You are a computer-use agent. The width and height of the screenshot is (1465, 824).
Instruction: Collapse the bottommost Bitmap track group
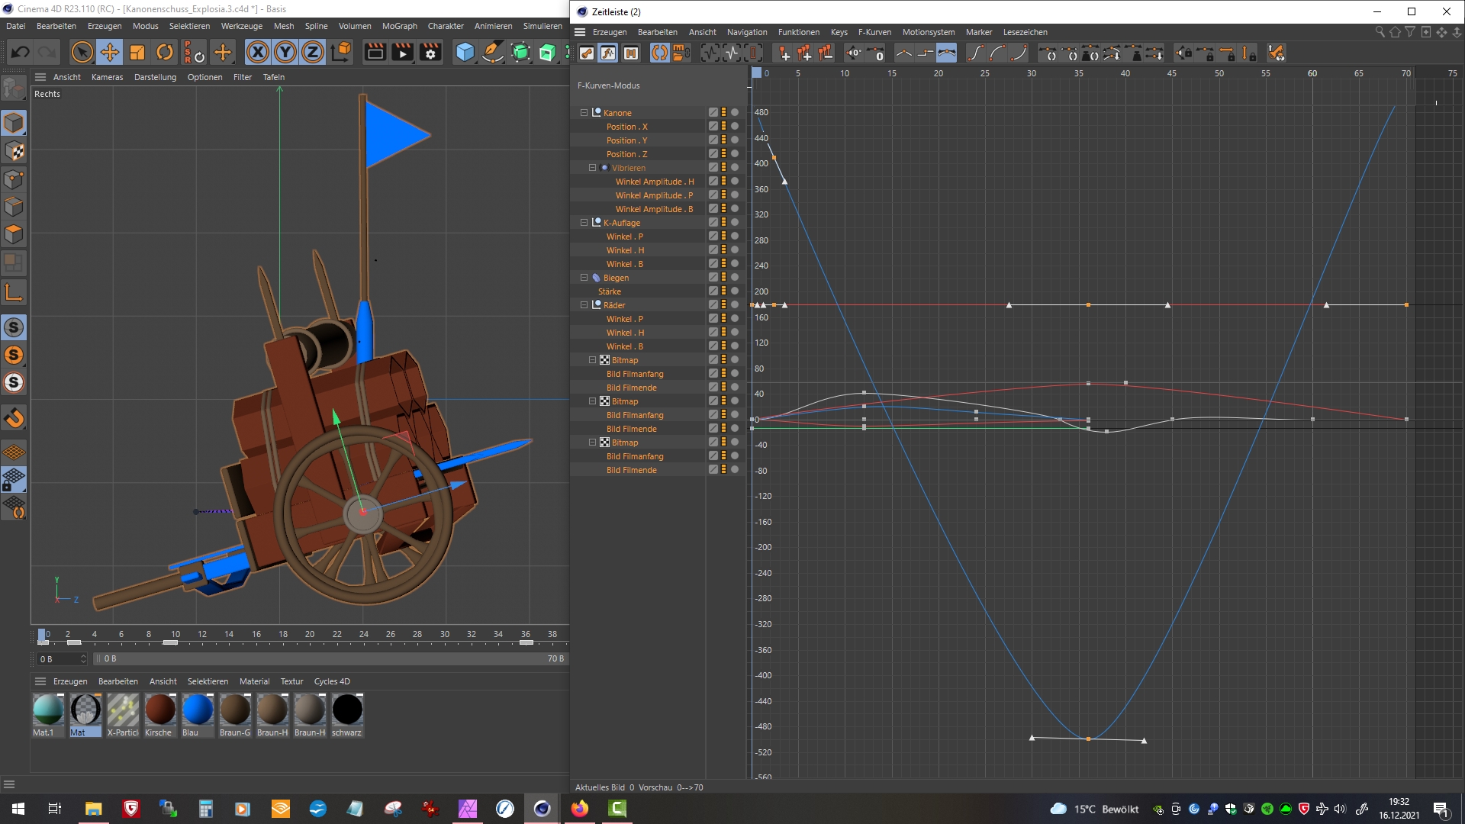pos(592,443)
